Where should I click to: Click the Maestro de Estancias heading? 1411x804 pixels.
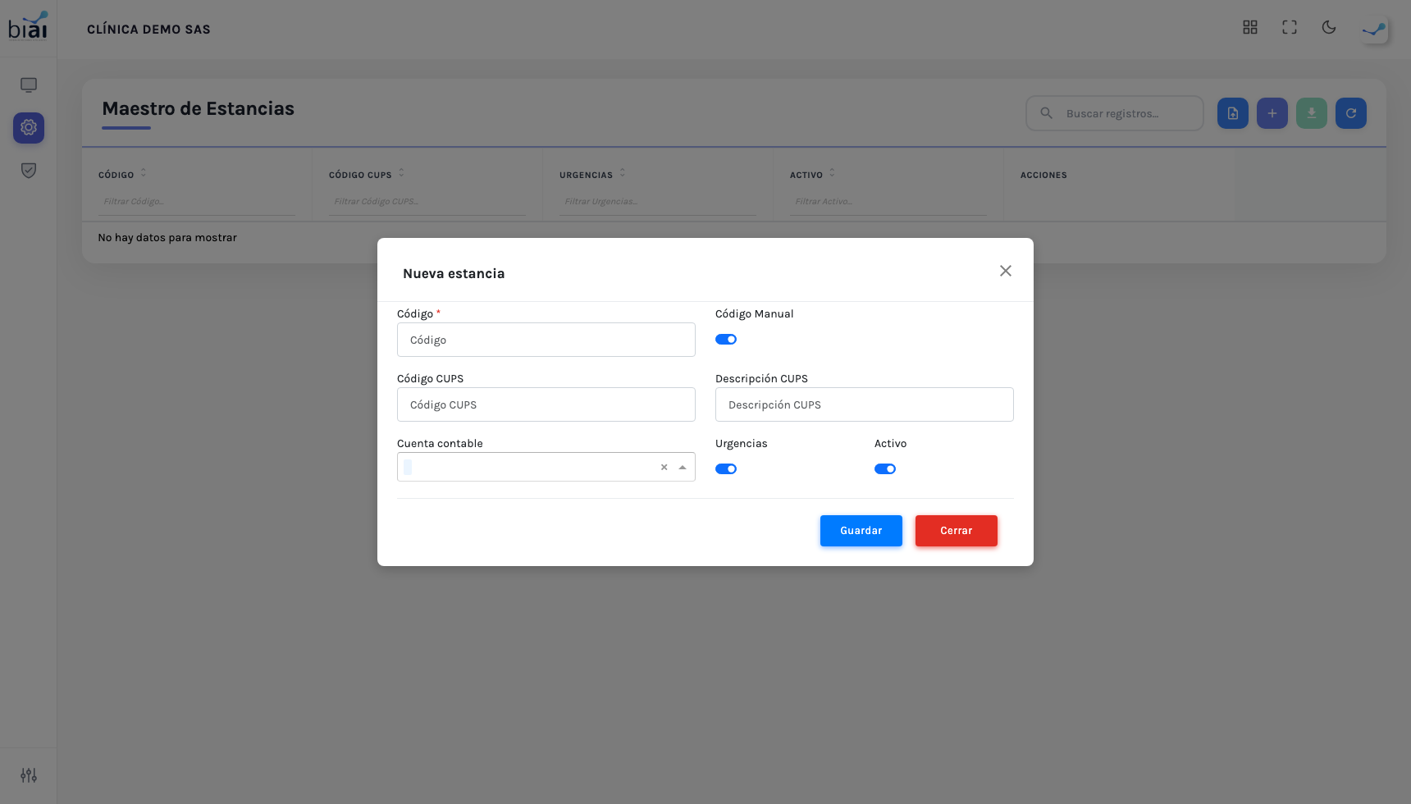198,108
